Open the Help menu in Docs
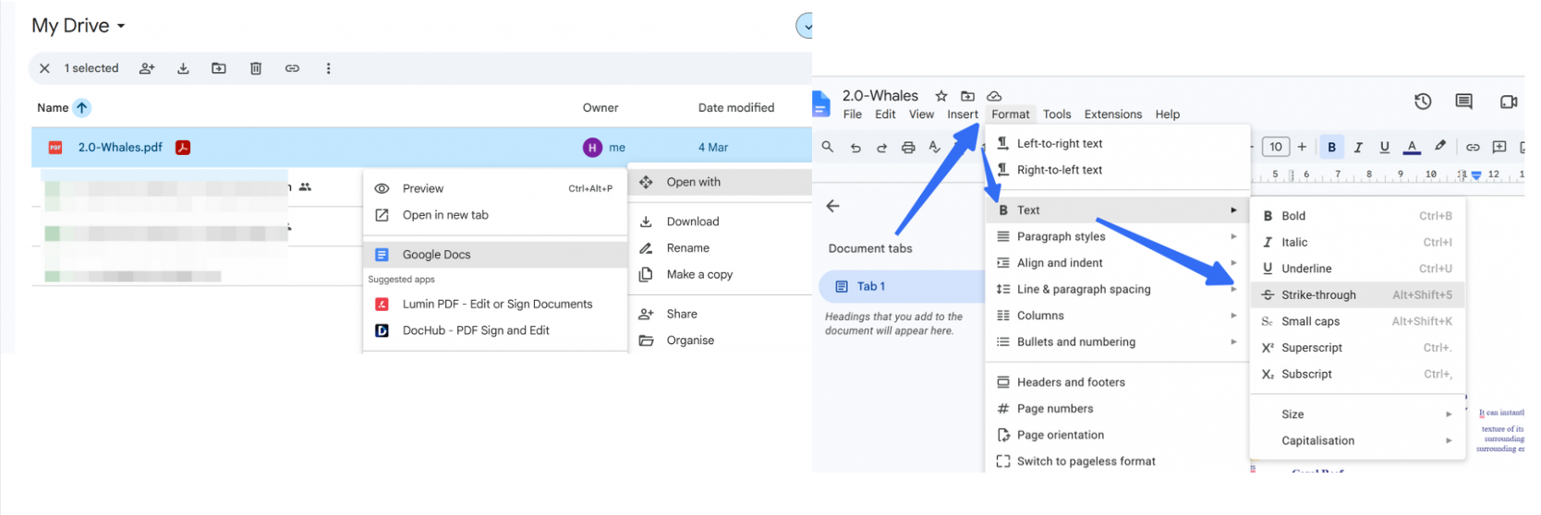Image resolution: width=1541 pixels, height=515 pixels. [1167, 114]
